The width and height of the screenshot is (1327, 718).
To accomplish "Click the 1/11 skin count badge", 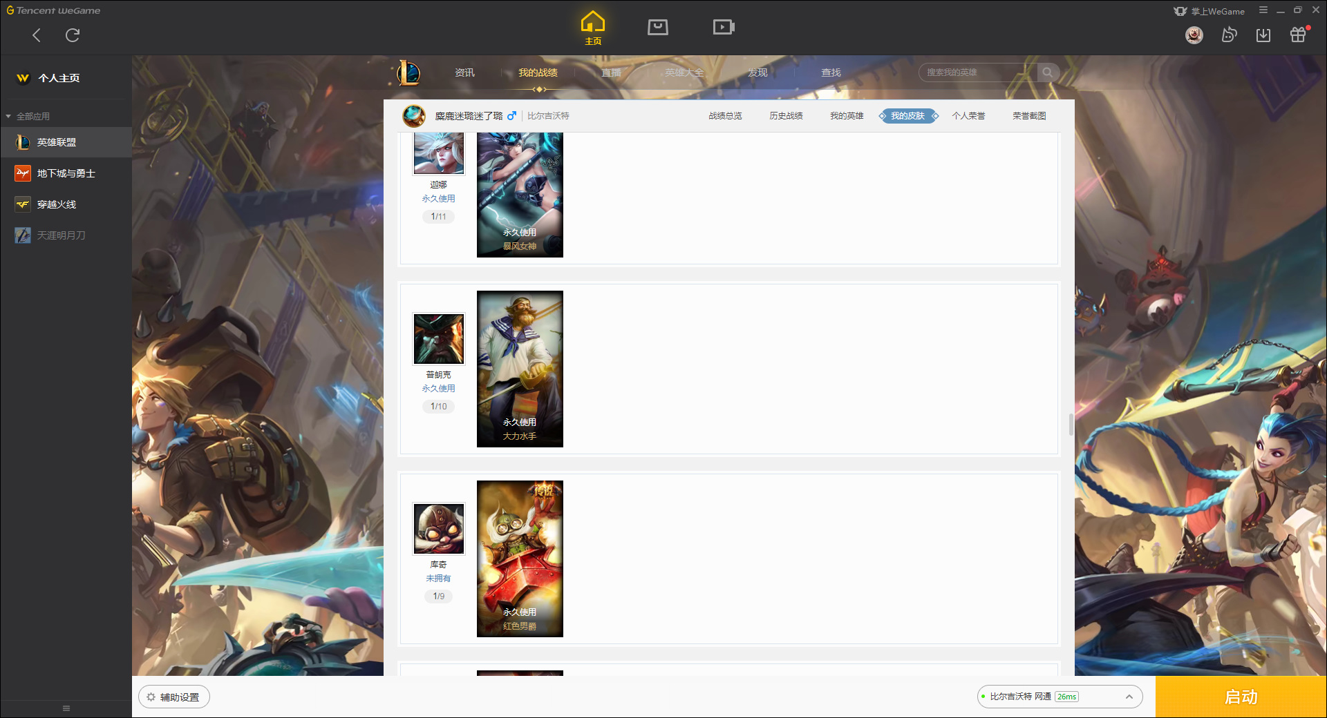I will (x=438, y=217).
